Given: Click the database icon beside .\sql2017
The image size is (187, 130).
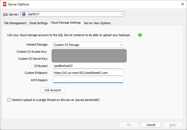Looking at the screenshot, I should click(24, 14).
